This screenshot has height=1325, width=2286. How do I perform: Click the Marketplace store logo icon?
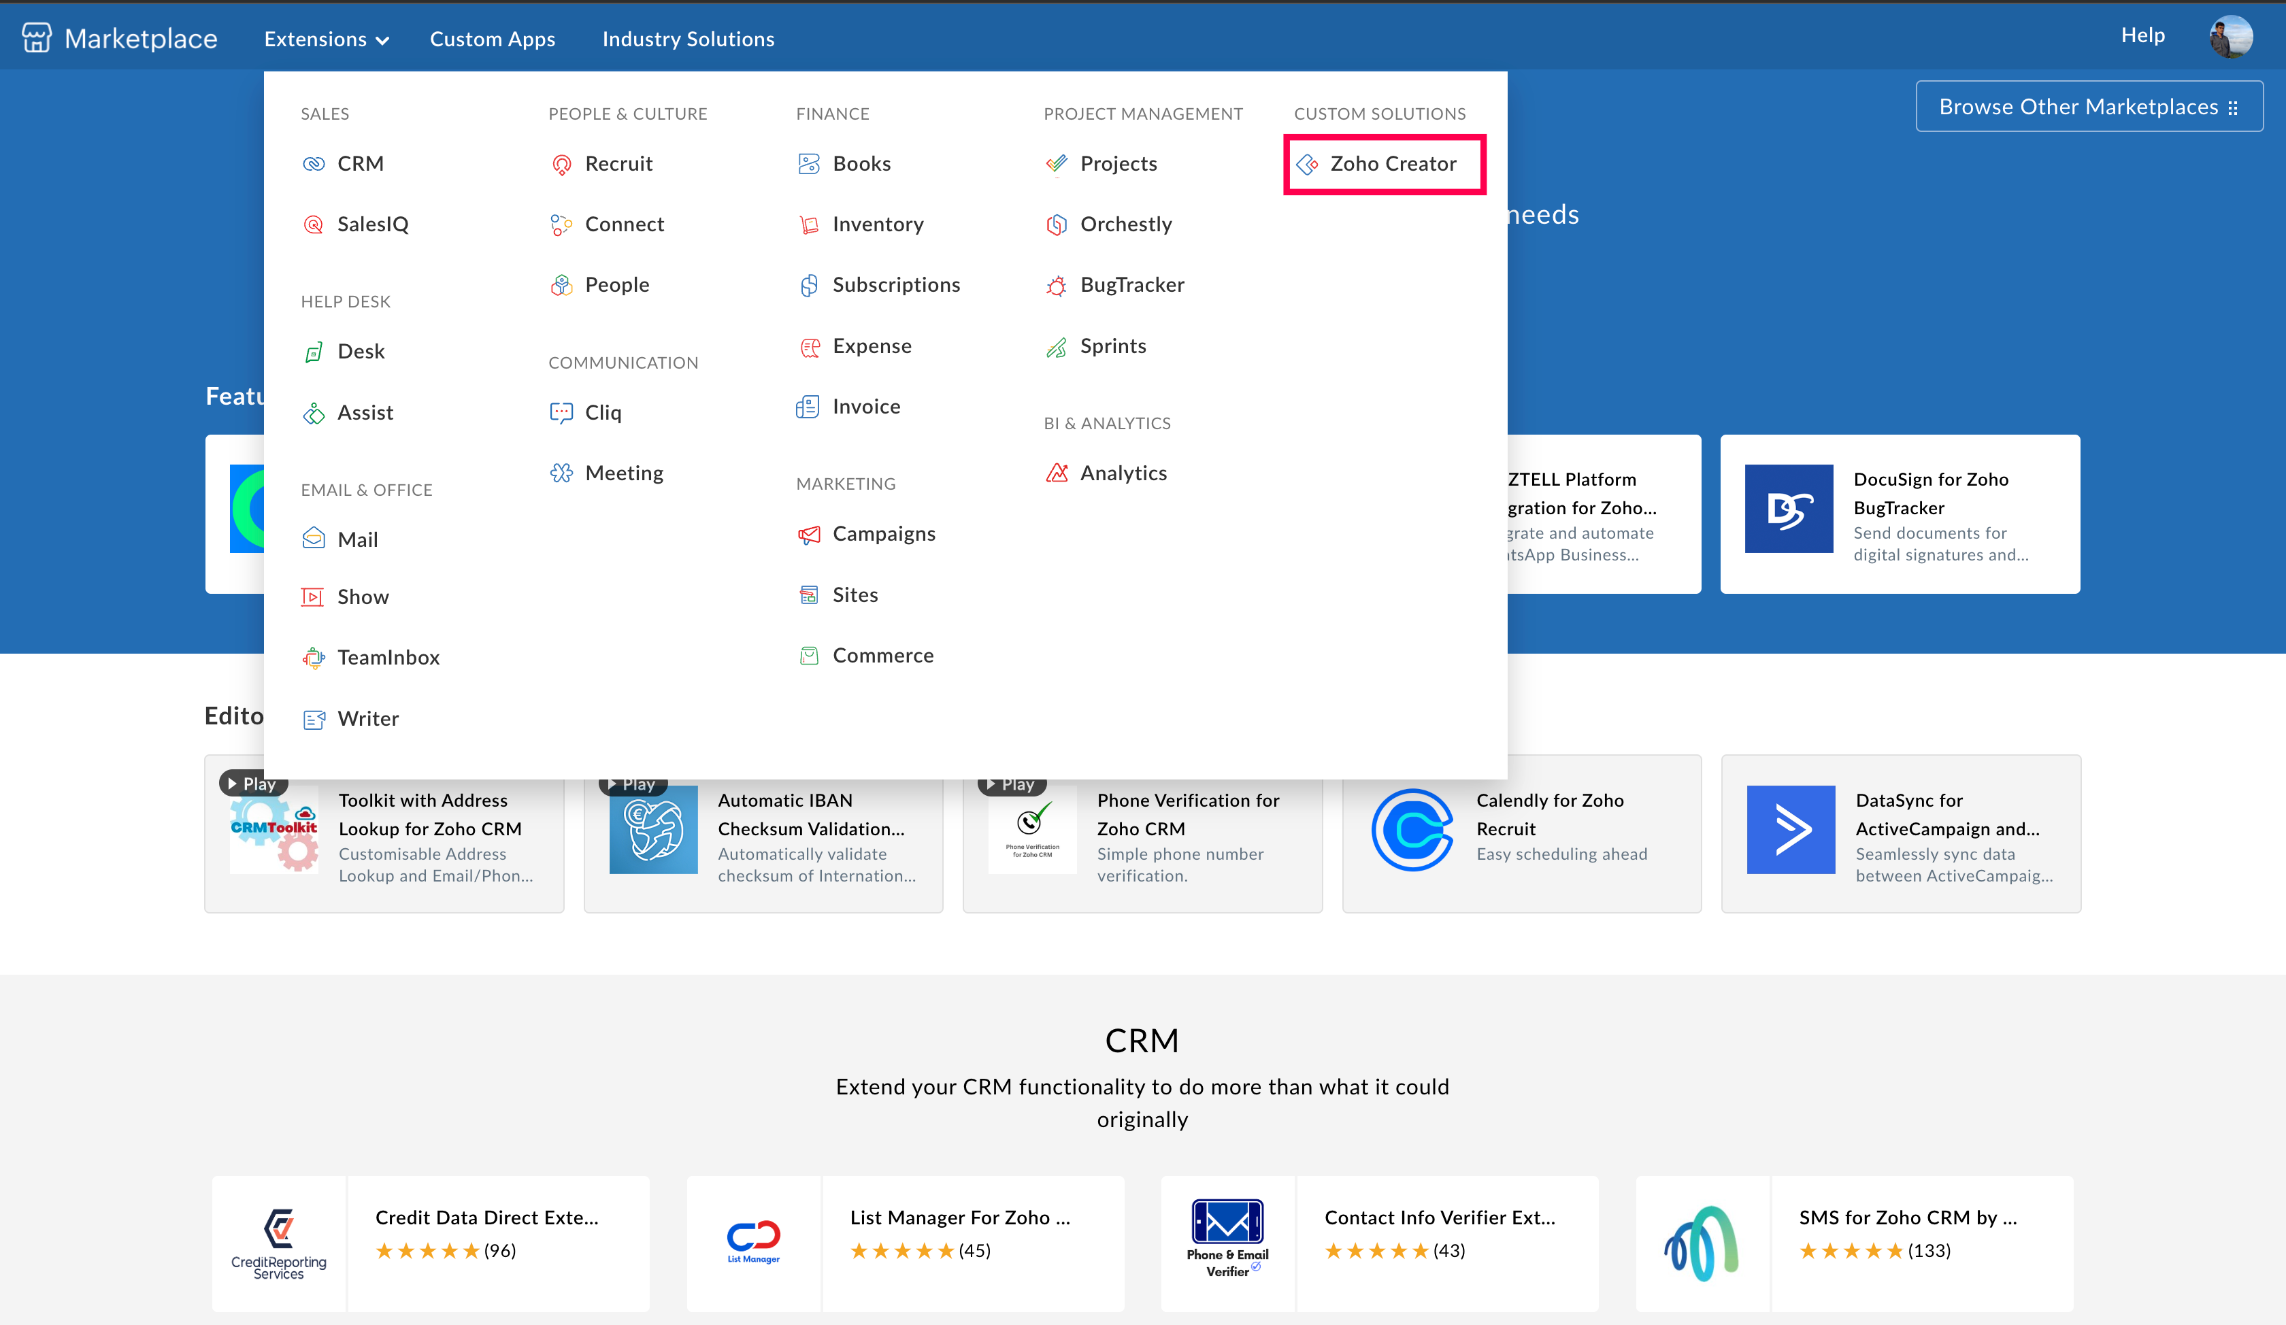click(36, 38)
